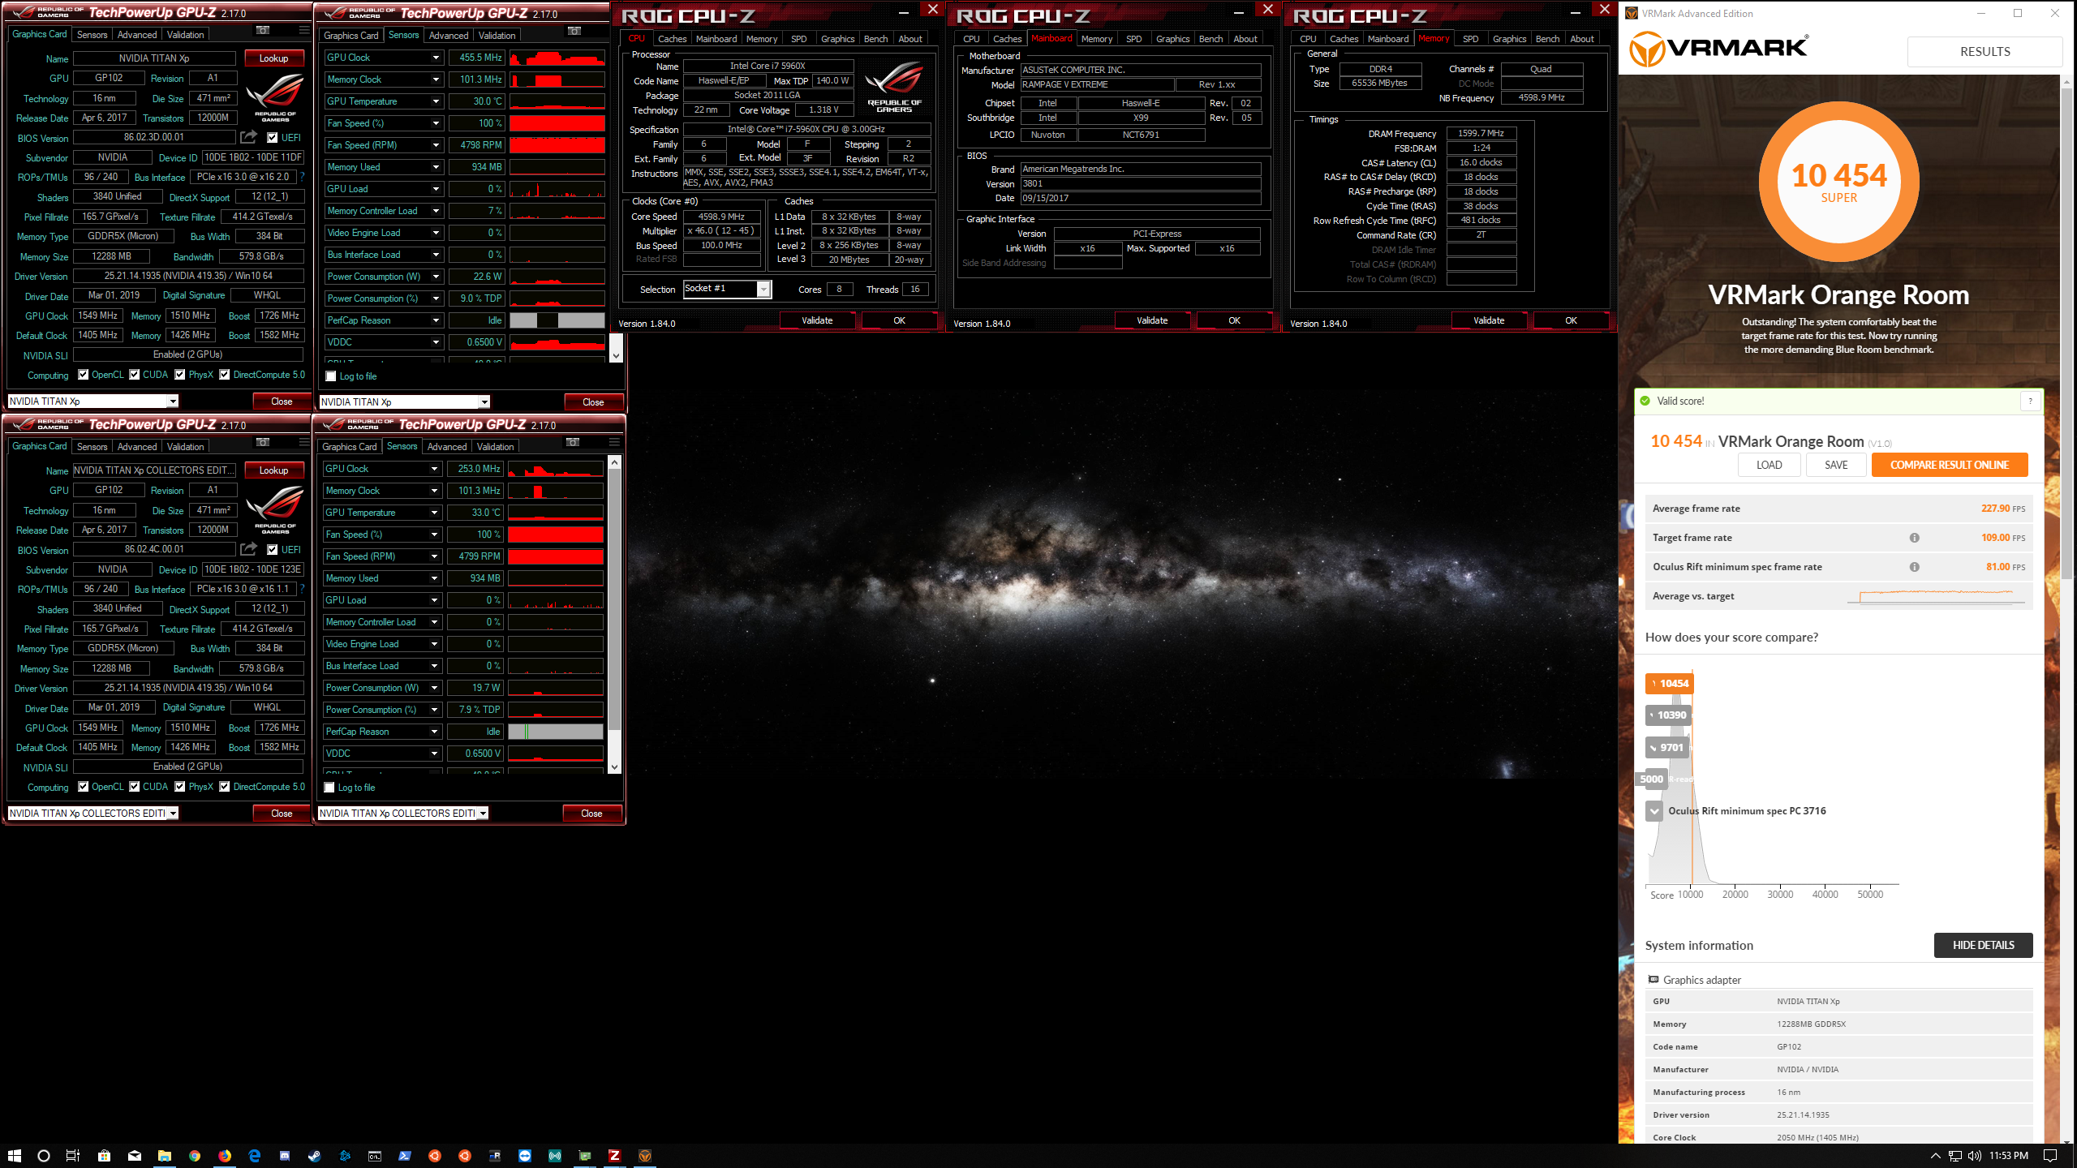The width and height of the screenshot is (2077, 1168).
Task: Click BIOS export icon beside 86.02.3D.00.01
Action: [x=249, y=137]
